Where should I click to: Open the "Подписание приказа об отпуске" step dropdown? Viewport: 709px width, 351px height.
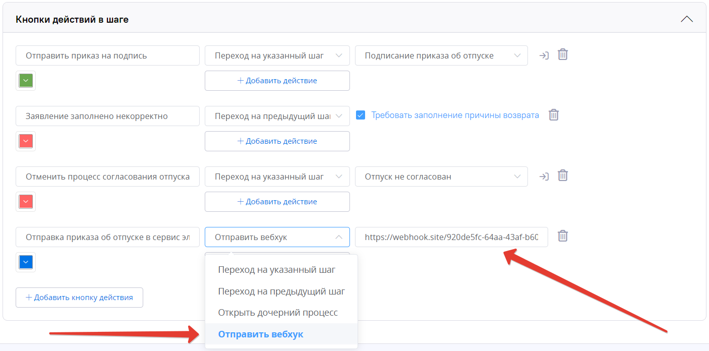(441, 55)
